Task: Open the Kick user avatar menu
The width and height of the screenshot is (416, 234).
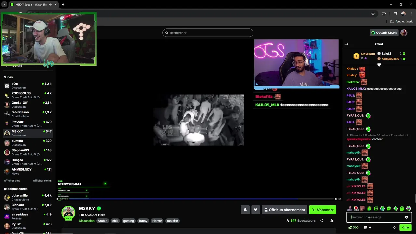Action: point(404,32)
